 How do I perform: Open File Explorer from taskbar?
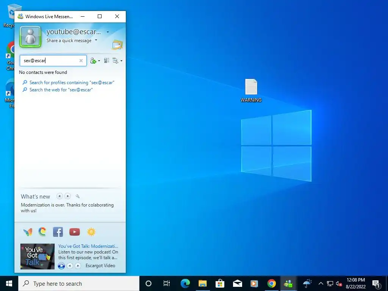(202, 283)
